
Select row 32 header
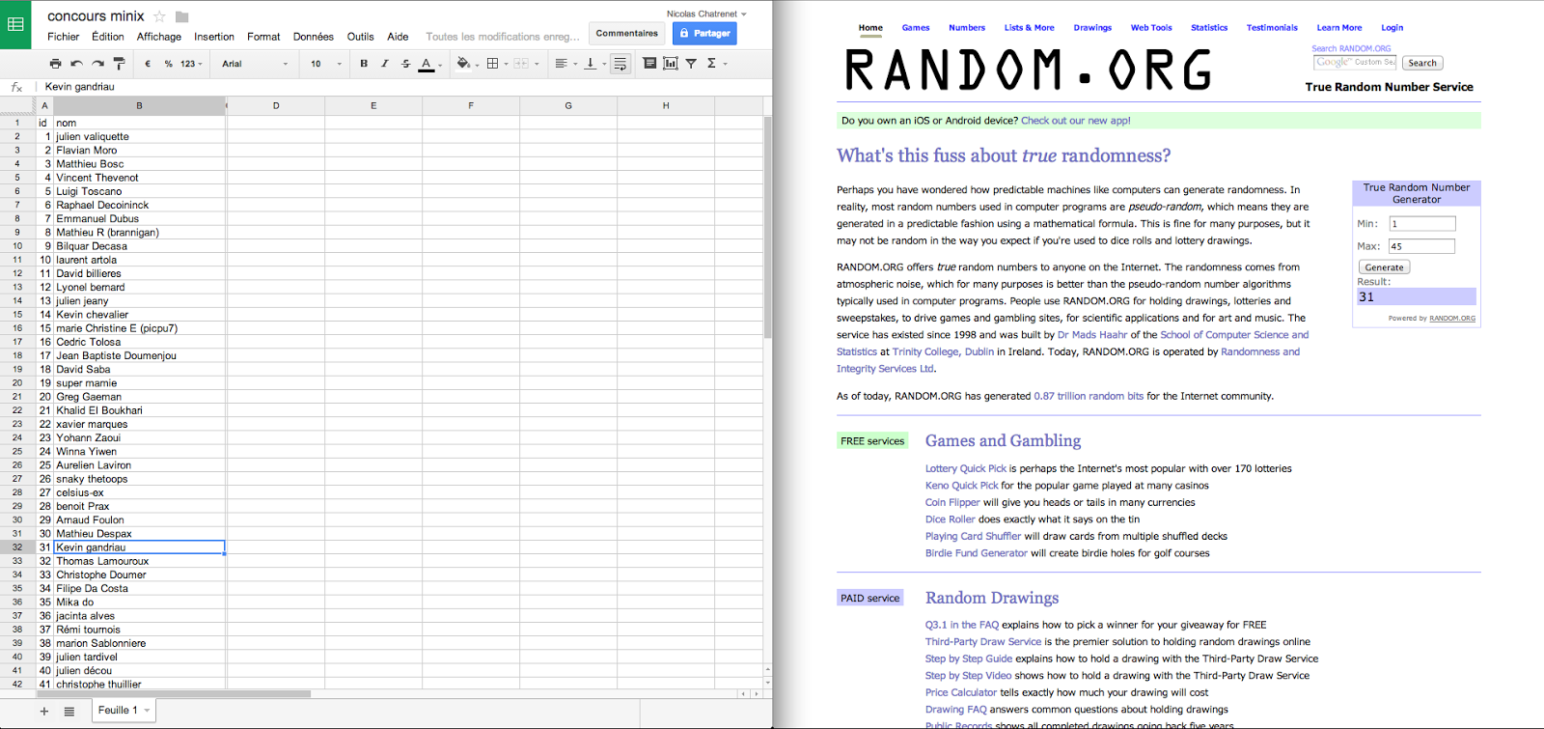click(17, 547)
